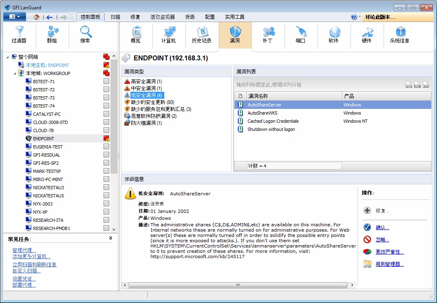Image resolution: width=437 pixels, height=303 pixels.
Task: Switch to the Remediate (修复) tab
Action: click(x=135, y=17)
